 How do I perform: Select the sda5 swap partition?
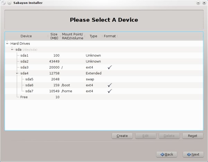pos(104,79)
